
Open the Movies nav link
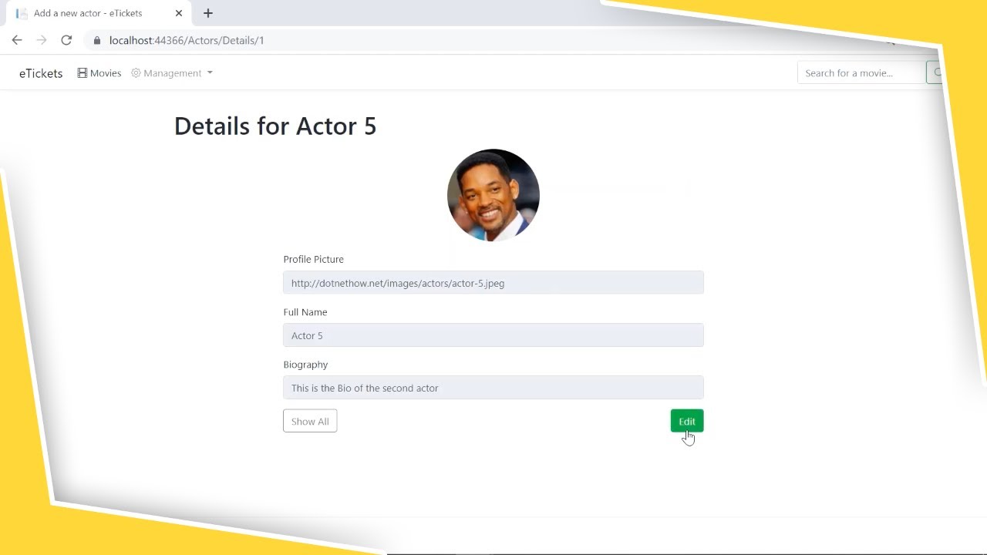[x=99, y=73]
